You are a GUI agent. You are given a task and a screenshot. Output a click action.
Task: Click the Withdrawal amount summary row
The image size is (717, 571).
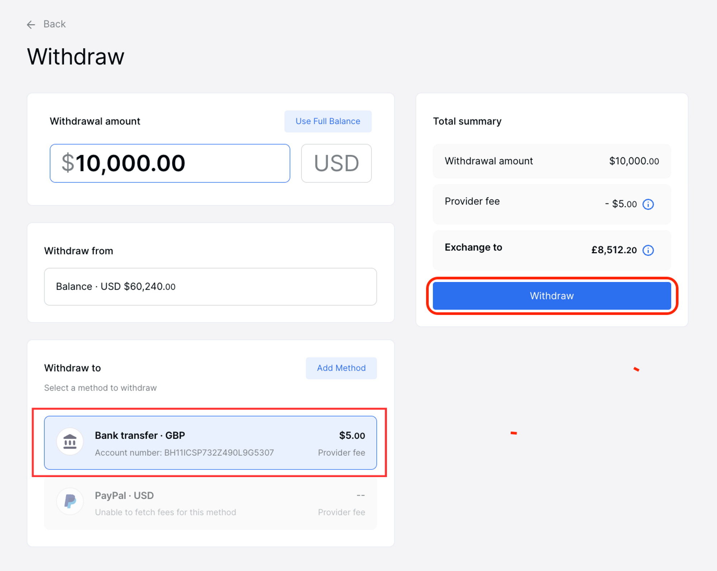[x=551, y=161]
